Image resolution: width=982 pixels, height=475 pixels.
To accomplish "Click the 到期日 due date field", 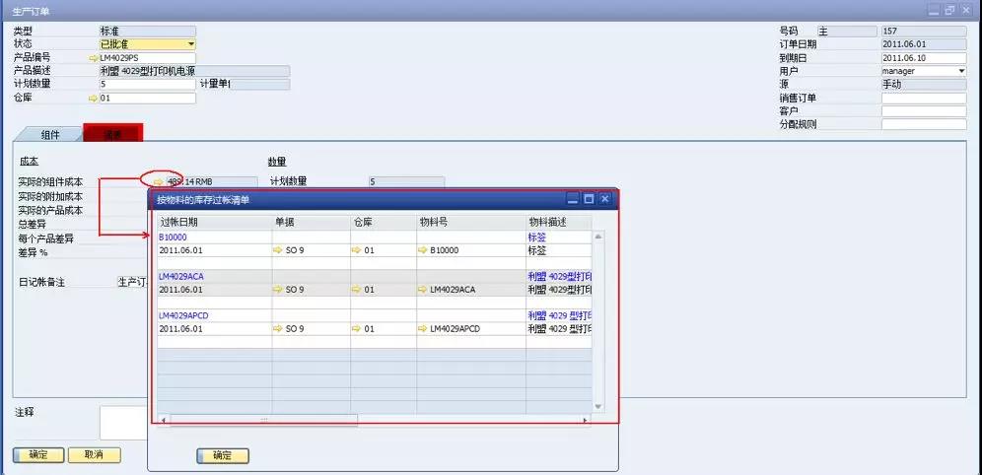I will pos(923,58).
